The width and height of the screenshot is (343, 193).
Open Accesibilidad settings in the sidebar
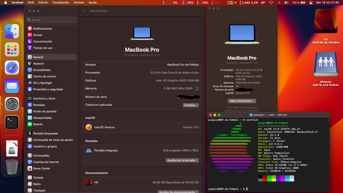(x=51, y=70)
